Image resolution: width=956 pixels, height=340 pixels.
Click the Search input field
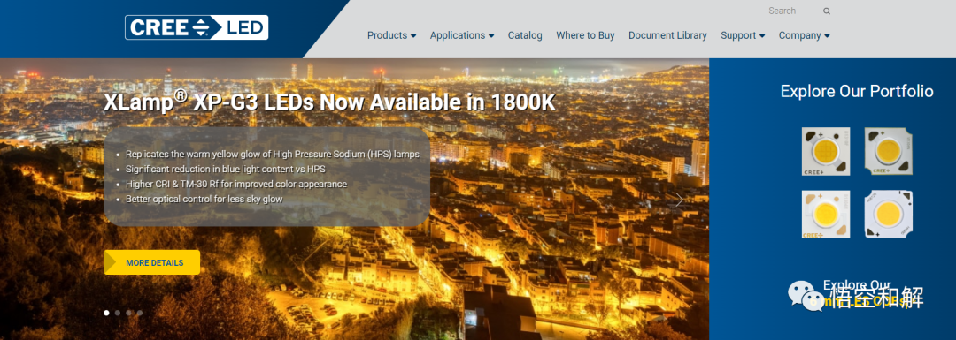pyautogui.click(x=792, y=11)
